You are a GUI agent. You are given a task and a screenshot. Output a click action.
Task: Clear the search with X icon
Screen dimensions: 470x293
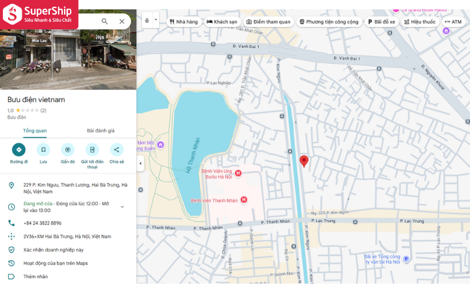(x=122, y=21)
